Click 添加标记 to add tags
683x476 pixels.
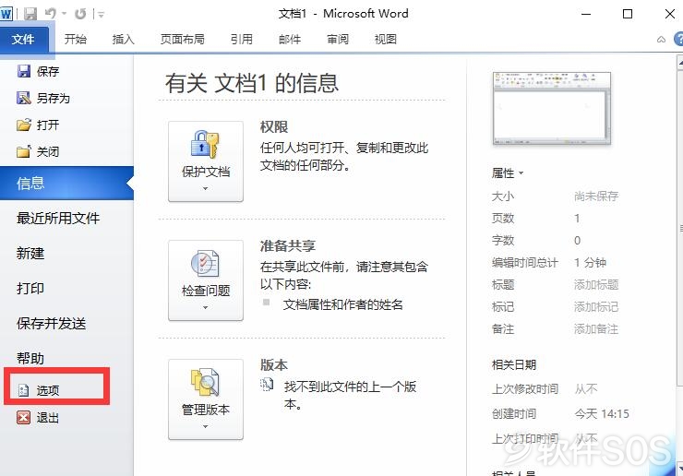click(596, 307)
